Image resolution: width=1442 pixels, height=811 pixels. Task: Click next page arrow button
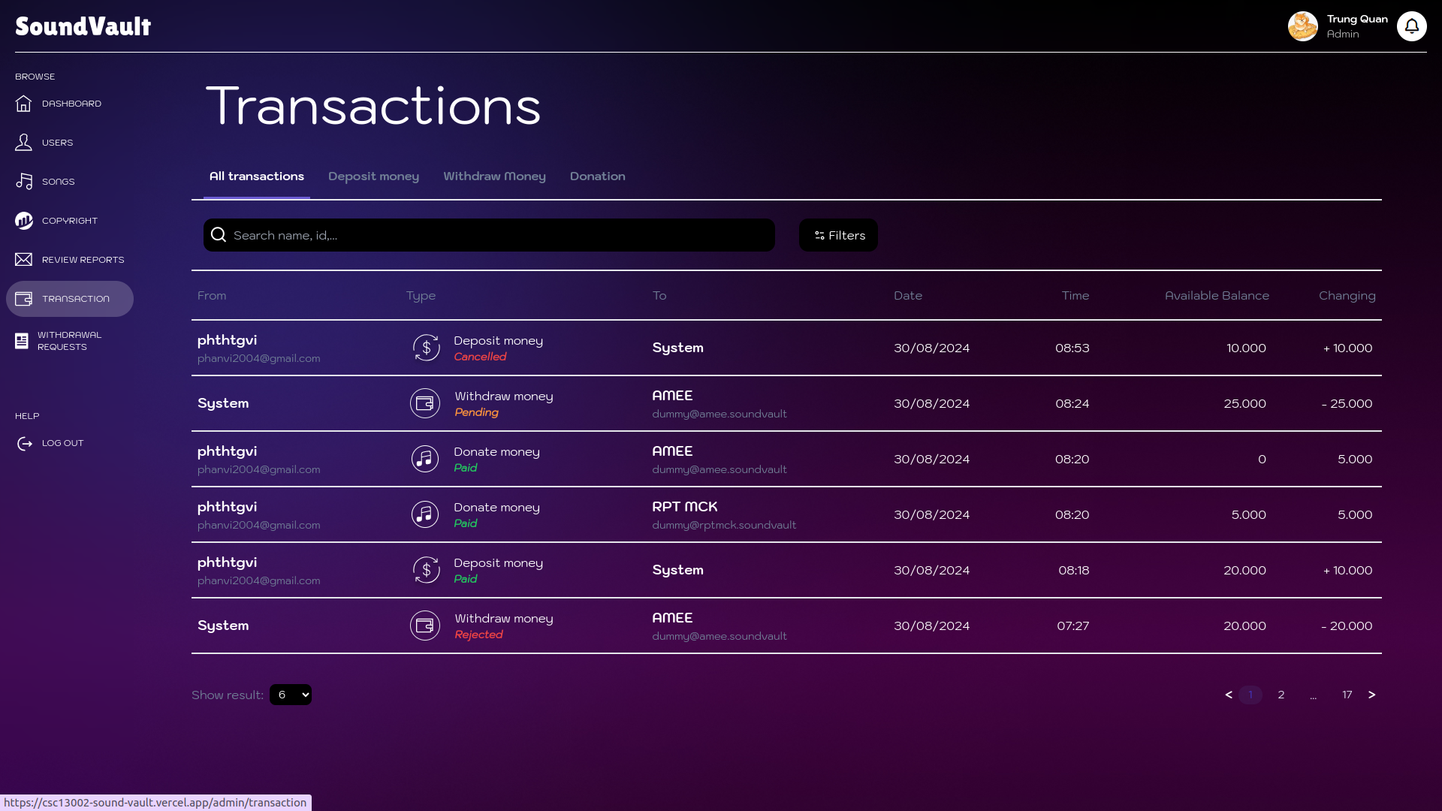(1371, 694)
